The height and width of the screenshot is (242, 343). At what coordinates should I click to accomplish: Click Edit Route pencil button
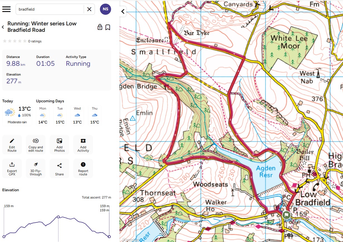point(12,145)
